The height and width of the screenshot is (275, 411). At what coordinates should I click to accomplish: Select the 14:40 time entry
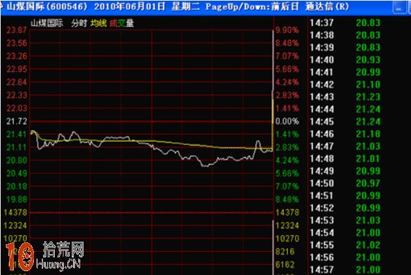[x=322, y=60]
